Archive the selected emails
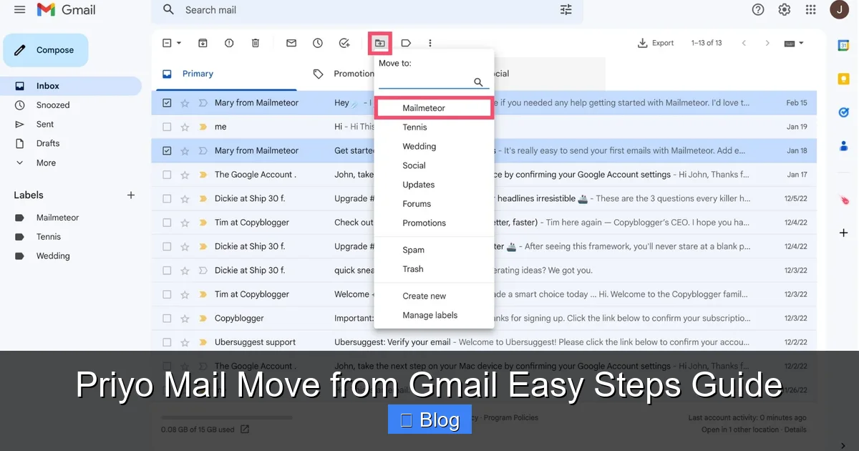This screenshot has height=451, width=859. click(x=203, y=43)
